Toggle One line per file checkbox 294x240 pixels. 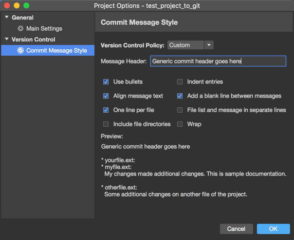tap(106, 110)
